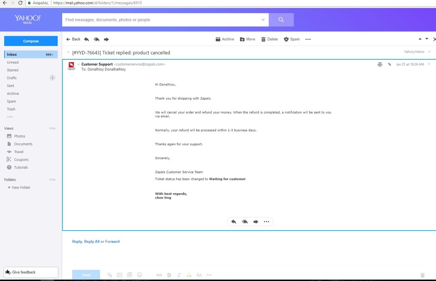Hide the Views section
Image resolution: width=436 pixels, height=281 pixels.
pos(52,128)
